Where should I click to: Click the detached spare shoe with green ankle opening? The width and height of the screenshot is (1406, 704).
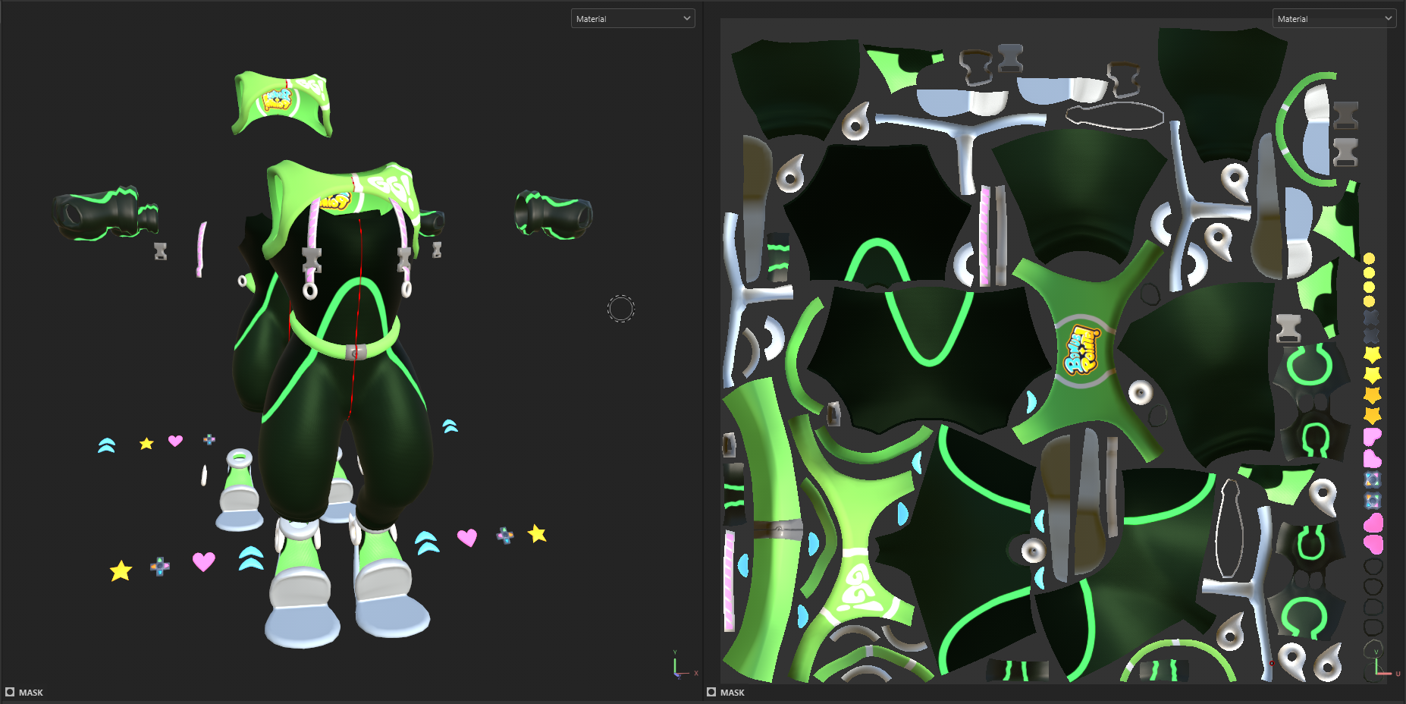(x=240, y=489)
